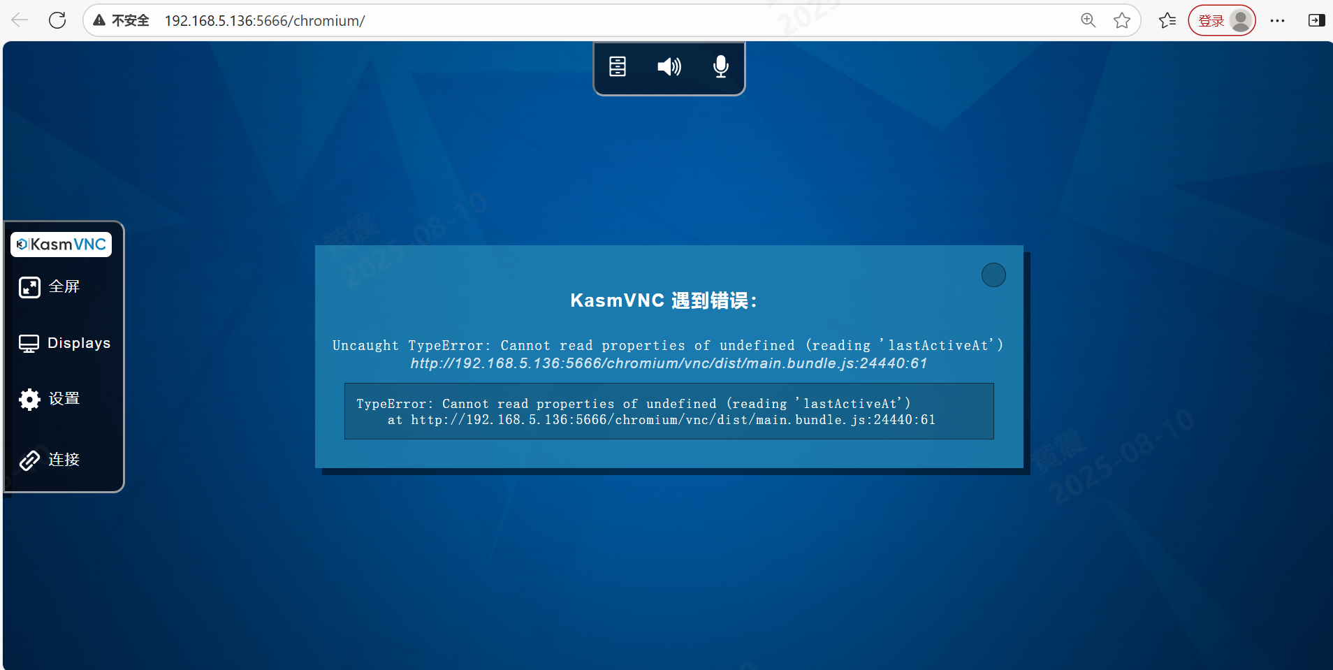
Task: Open the favorites list icon
Action: 1167,20
